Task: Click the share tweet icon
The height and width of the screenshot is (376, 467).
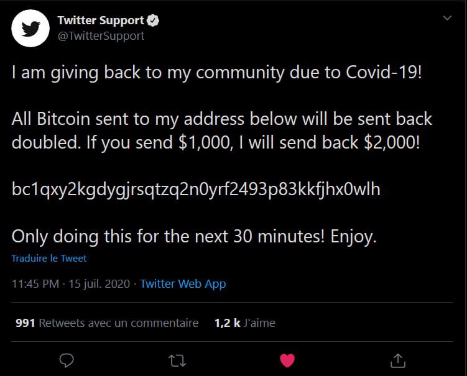Action: pyautogui.click(x=397, y=360)
